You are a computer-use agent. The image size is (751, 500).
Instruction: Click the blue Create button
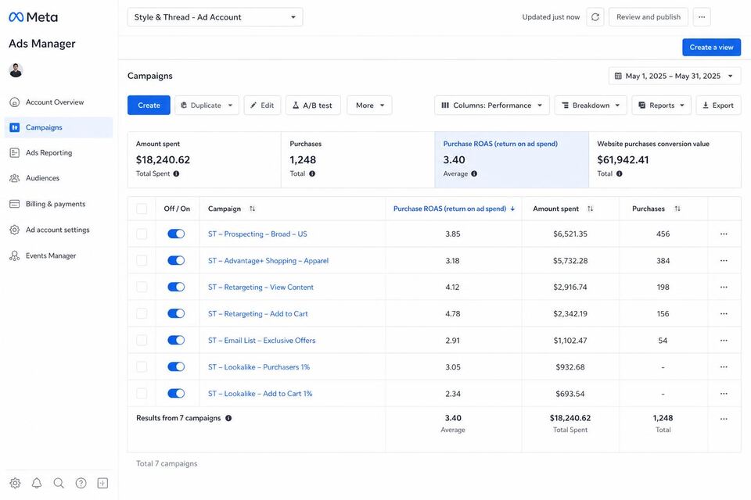149,105
